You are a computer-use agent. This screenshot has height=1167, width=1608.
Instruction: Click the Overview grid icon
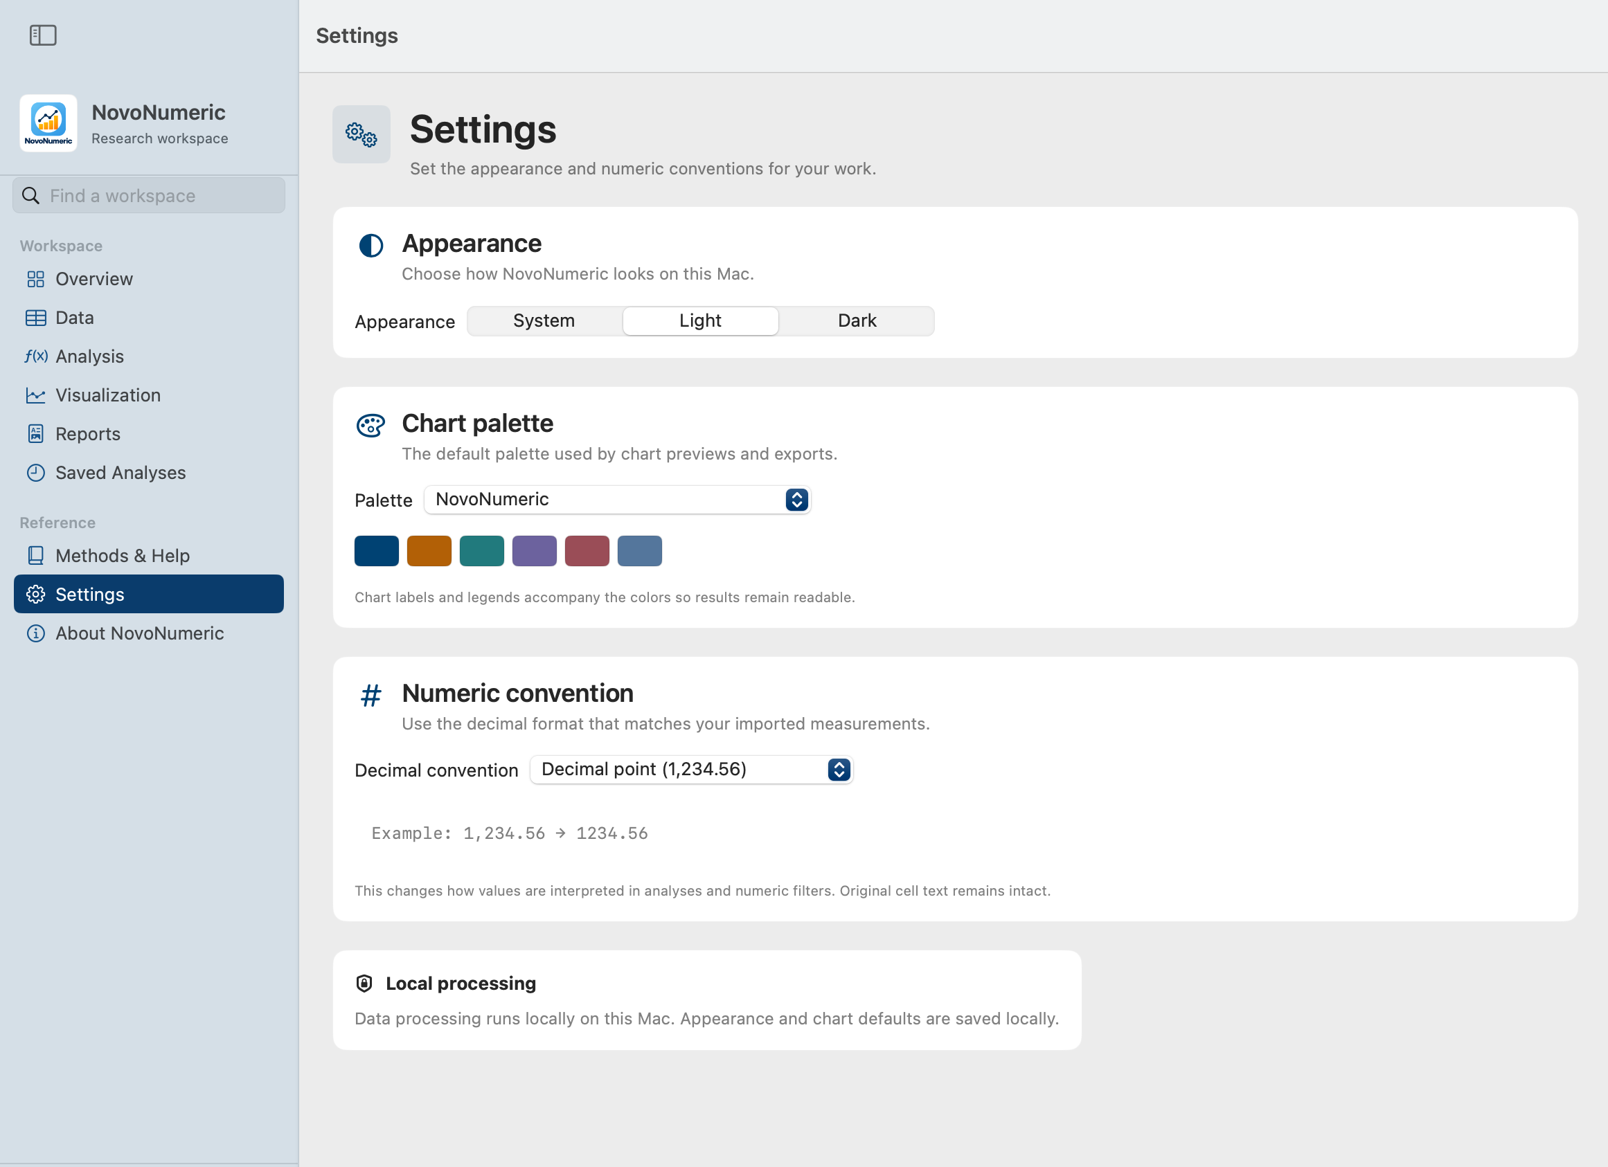(35, 279)
